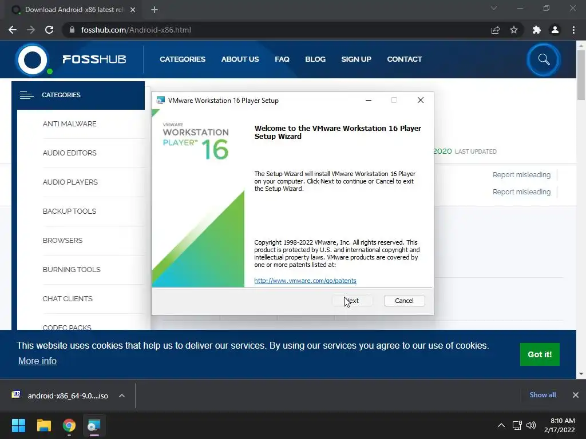Click the Chrome taskbar icon

69,425
